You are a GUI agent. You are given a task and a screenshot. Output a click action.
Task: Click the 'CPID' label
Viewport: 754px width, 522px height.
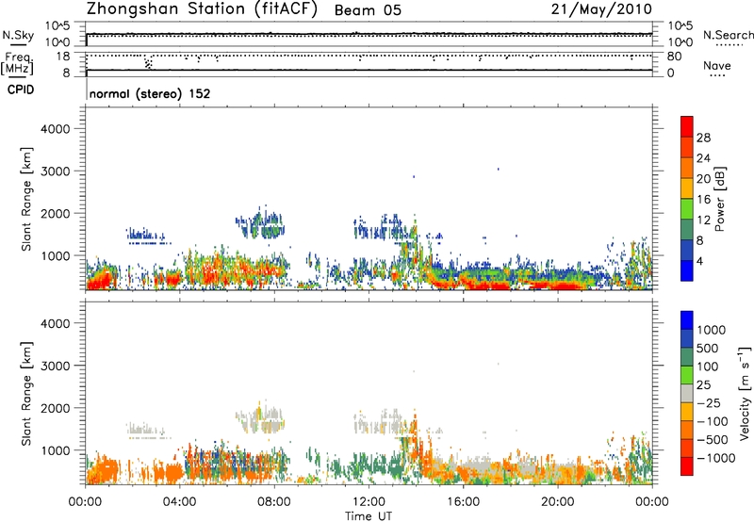pyautogui.click(x=21, y=90)
